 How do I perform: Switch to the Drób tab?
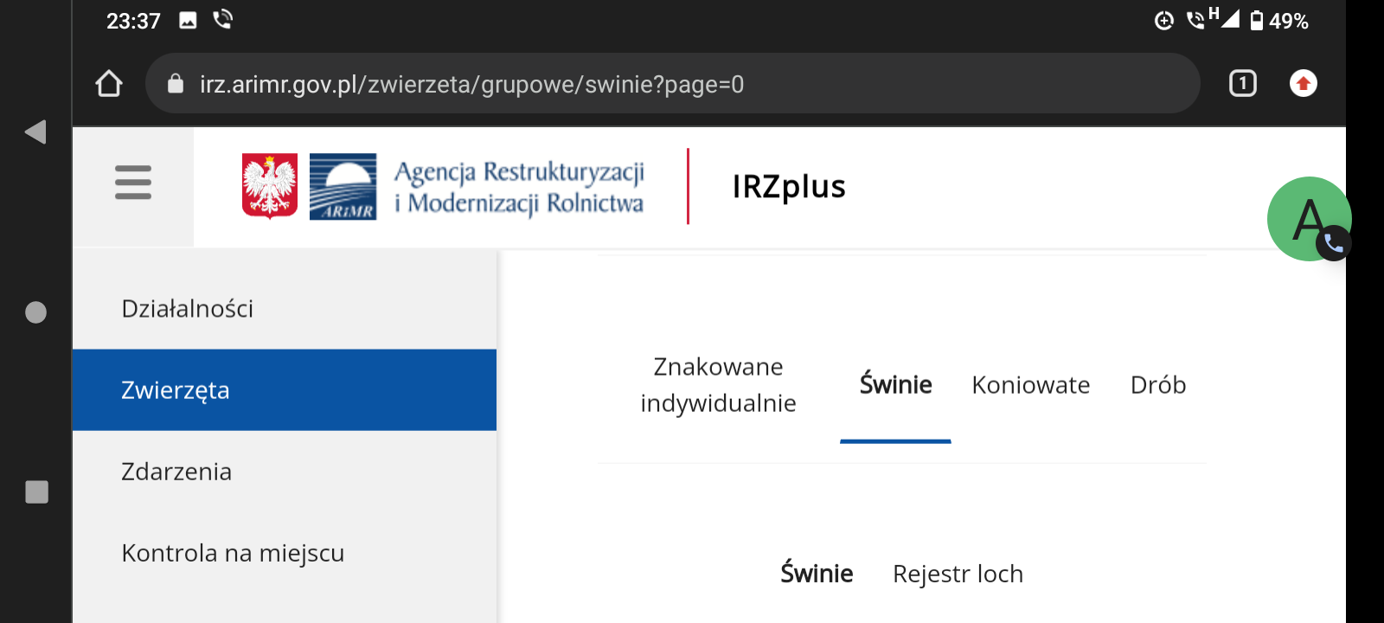(x=1157, y=385)
